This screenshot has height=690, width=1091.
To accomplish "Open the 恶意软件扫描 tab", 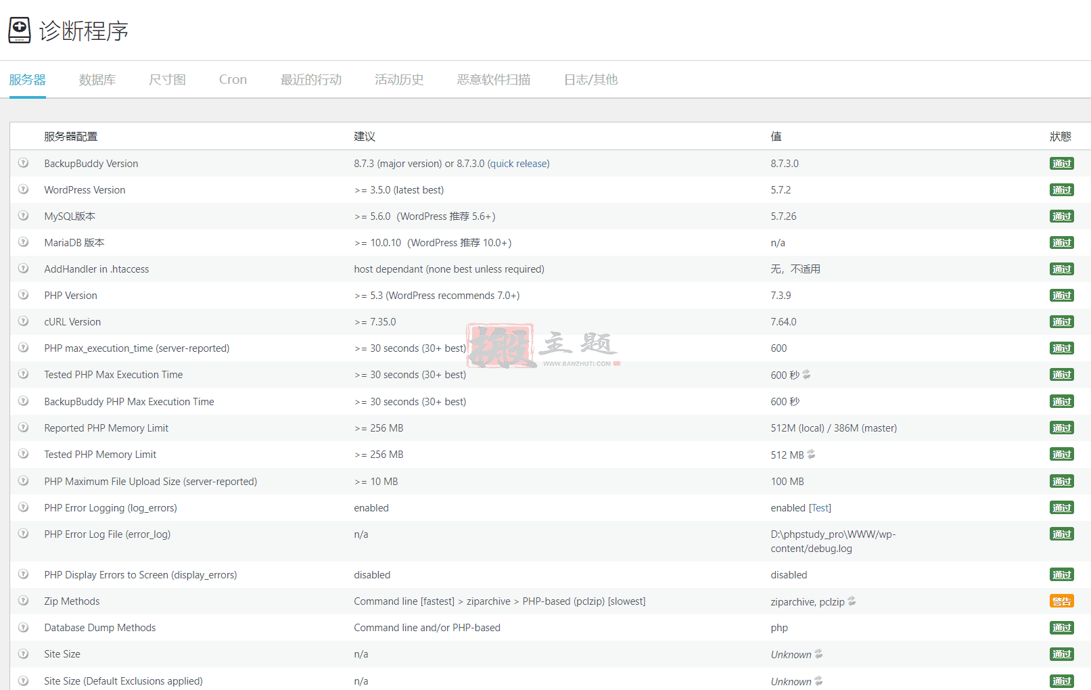I will [x=493, y=80].
